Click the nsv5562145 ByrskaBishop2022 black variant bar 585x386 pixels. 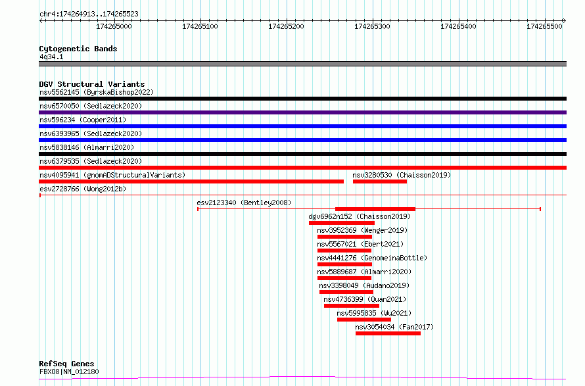point(302,99)
